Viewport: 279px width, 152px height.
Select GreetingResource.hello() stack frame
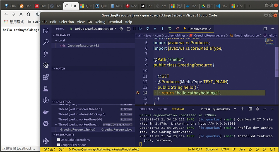93,130
